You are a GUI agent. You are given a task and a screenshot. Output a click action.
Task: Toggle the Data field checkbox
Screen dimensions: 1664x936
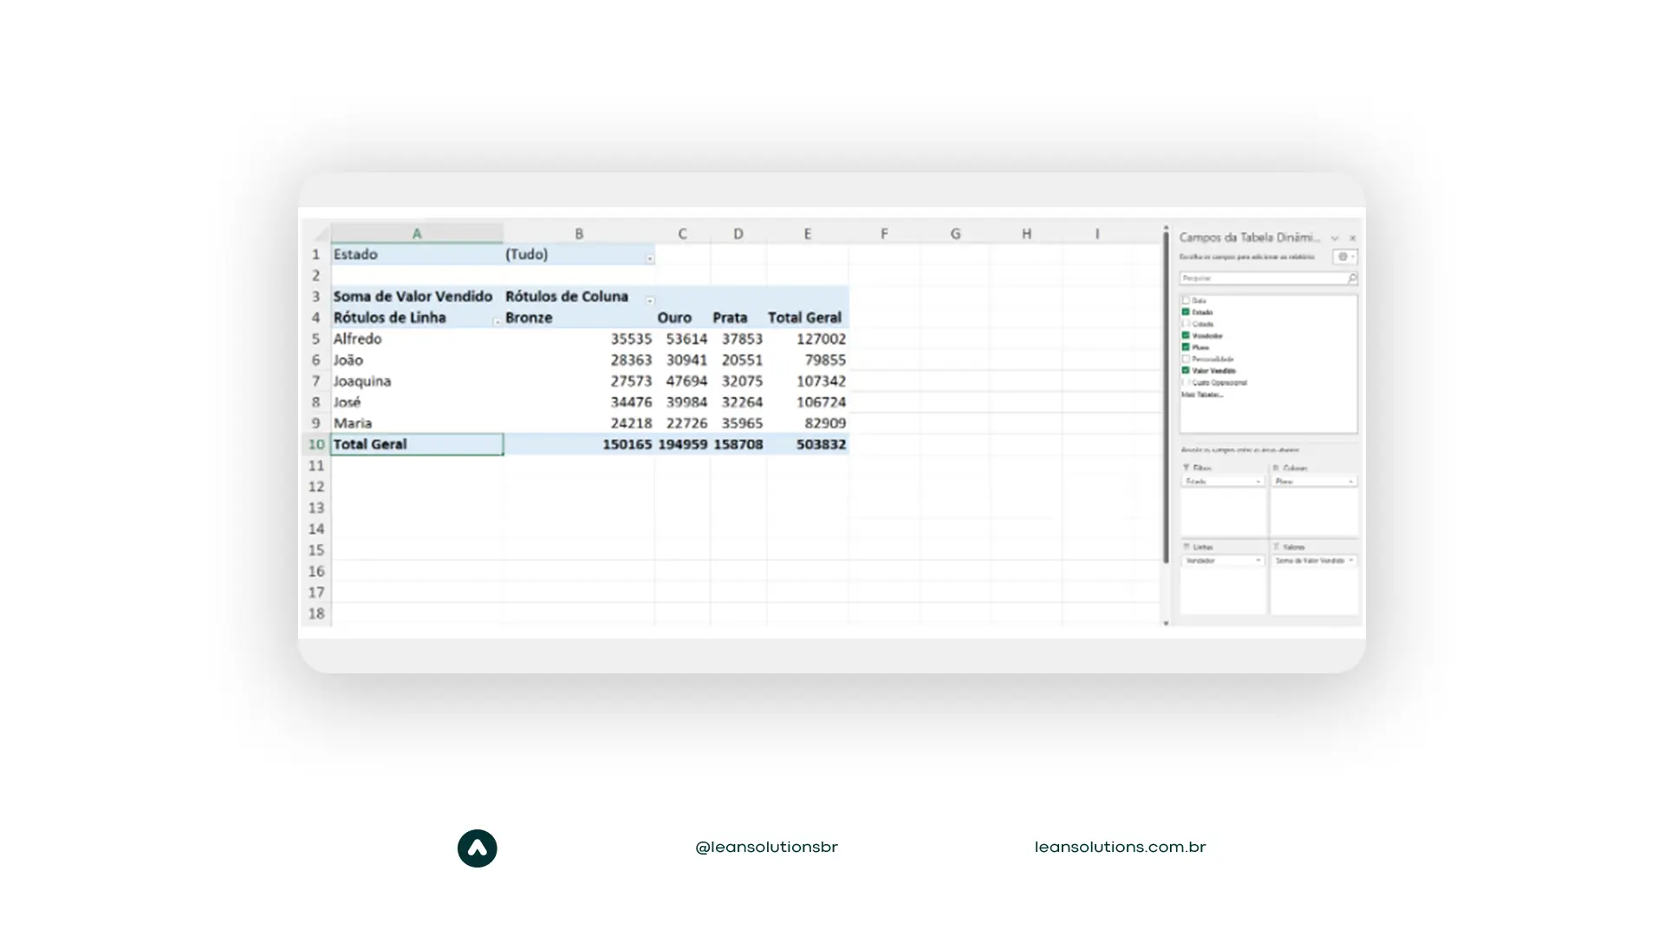(x=1186, y=301)
